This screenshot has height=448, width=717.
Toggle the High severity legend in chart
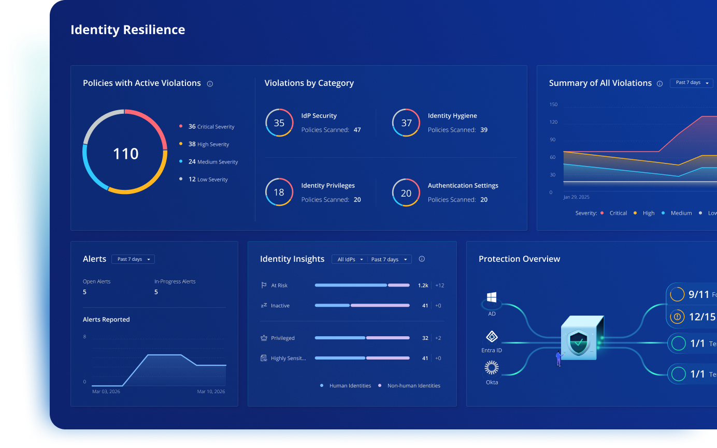pos(645,213)
